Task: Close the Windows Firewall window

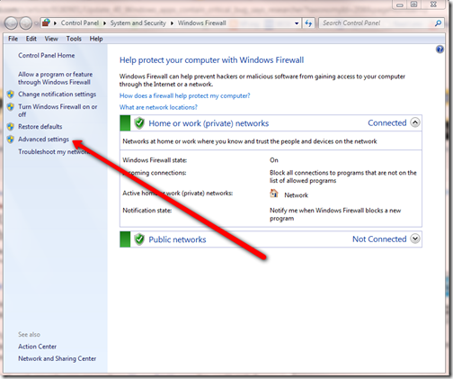Action: pos(433,5)
